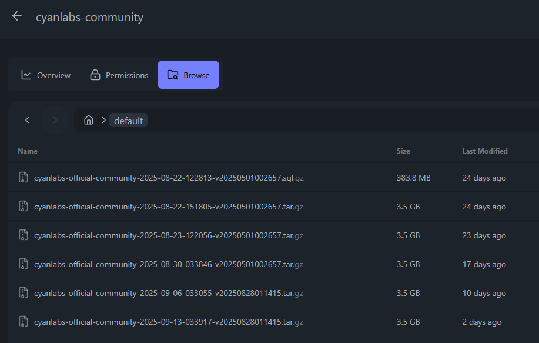
Task: Select file cyanlabs-official-community-2025-08-23-122056 tar.gz
Action: click(169, 236)
